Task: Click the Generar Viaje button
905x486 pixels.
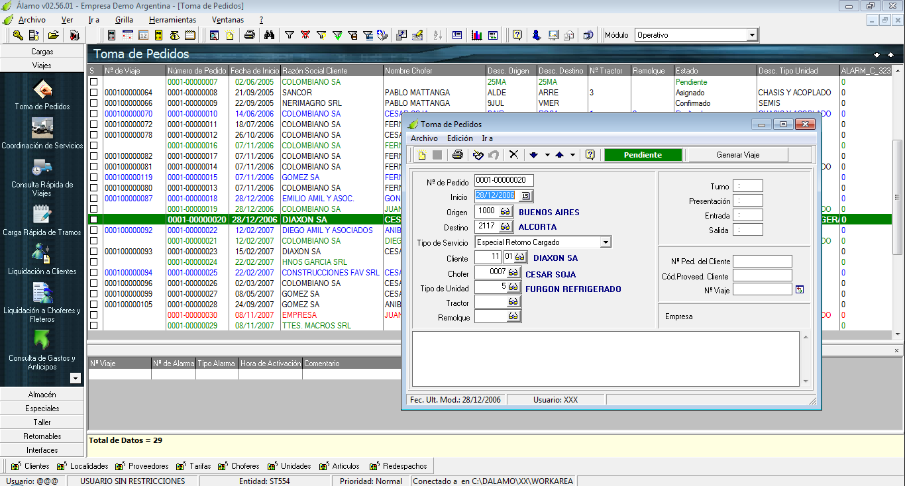Action: [x=738, y=155]
